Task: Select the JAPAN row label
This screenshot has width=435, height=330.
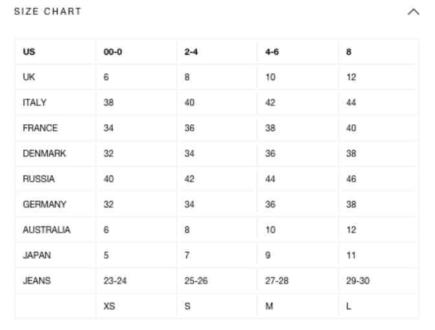Action: 37,256
